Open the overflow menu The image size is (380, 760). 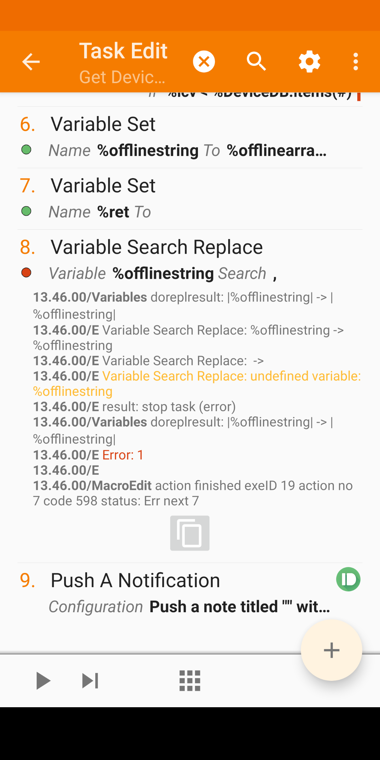point(355,61)
